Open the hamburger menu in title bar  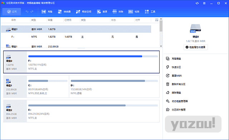coord(204,3)
